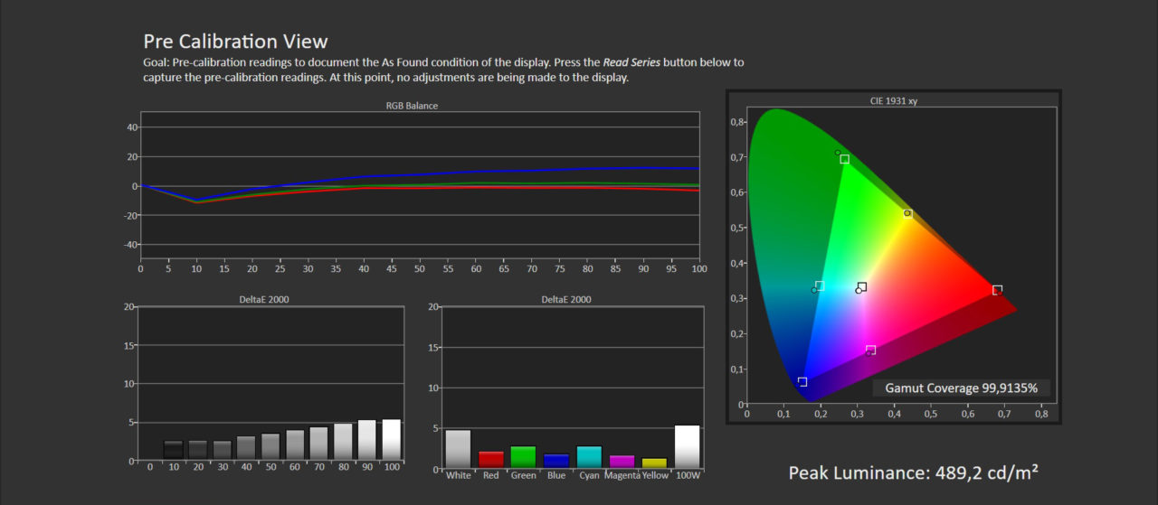Click the Blue bar in DeltaE color chart
The image size is (1158, 505).
pyautogui.click(x=556, y=460)
